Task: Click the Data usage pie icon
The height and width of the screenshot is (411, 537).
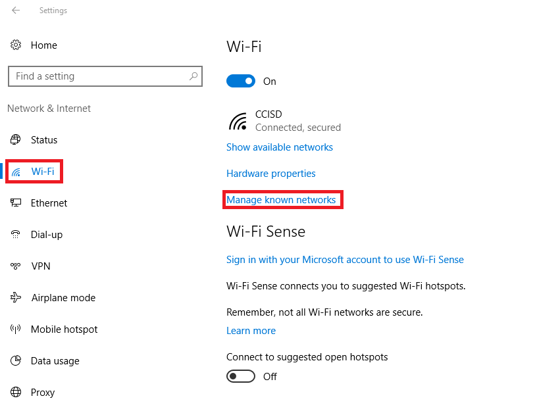Action: pyautogui.click(x=16, y=361)
